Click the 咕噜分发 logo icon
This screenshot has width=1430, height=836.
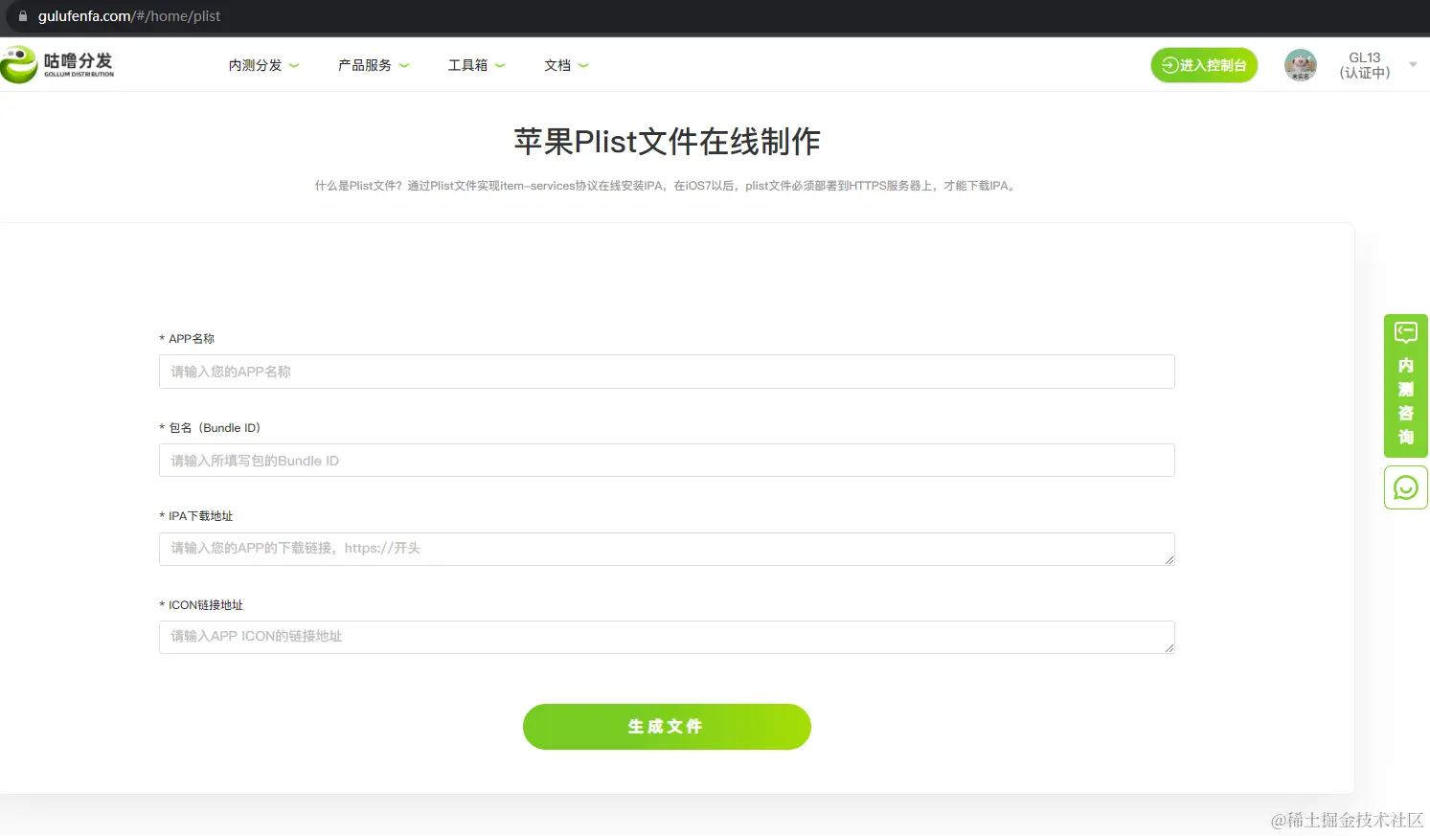point(19,63)
